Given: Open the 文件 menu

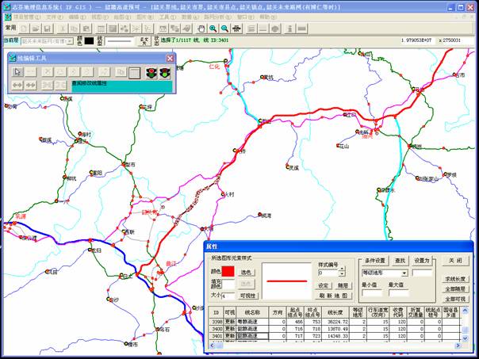Looking at the screenshot, I should tap(52, 16).
